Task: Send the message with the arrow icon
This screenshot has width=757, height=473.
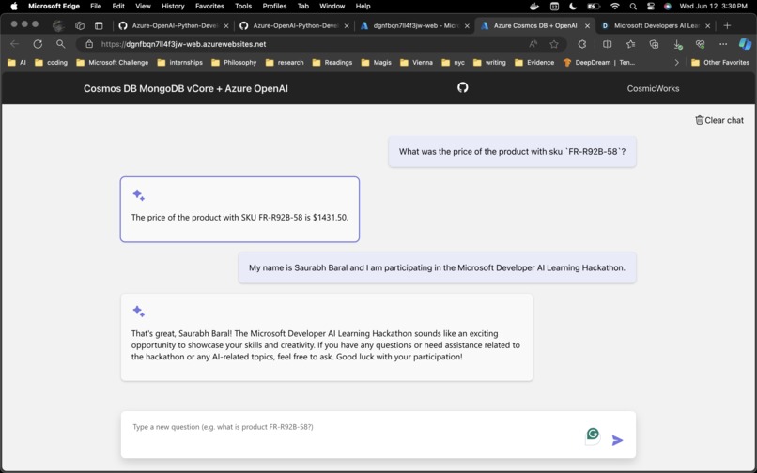Action: (617, 440)
